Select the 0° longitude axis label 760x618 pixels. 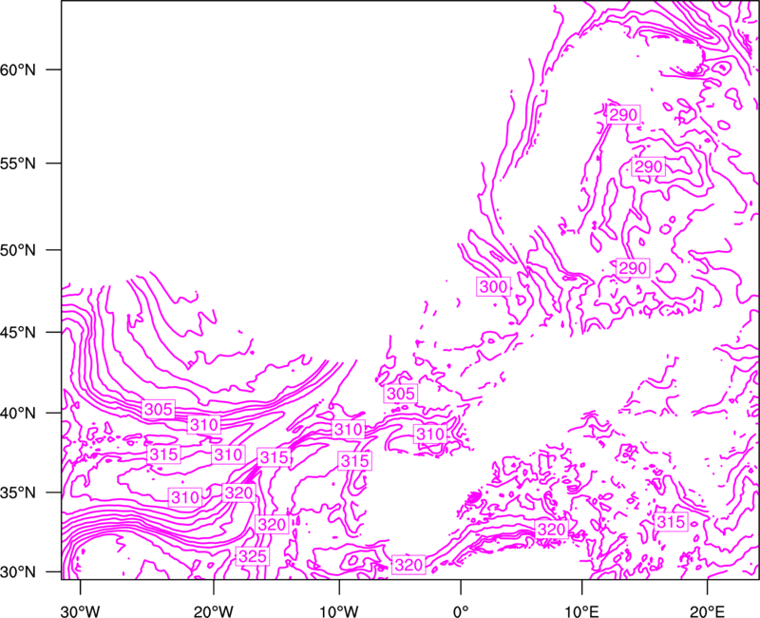click(x=461, y=611)
